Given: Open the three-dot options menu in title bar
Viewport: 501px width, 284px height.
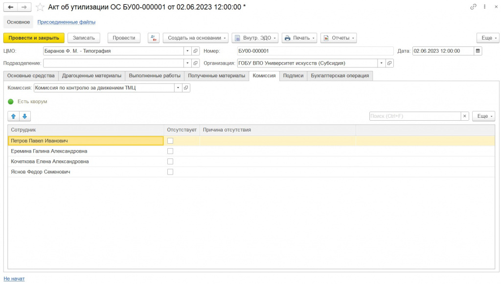Looking at the screenshot, I should point(485,7).
